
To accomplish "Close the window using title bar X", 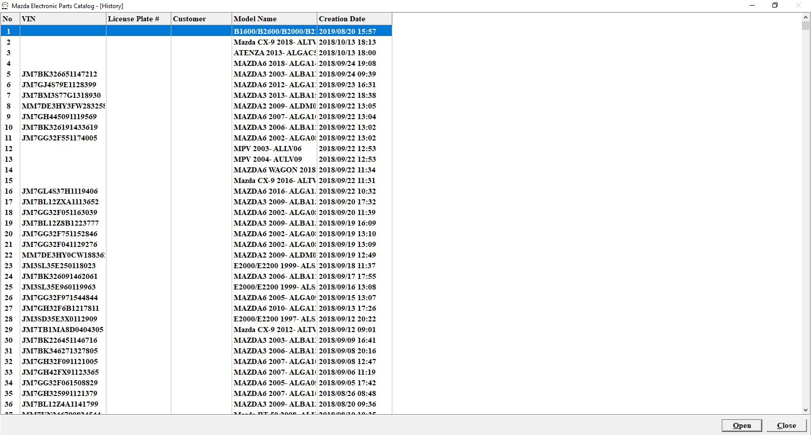I will (798, 6).
